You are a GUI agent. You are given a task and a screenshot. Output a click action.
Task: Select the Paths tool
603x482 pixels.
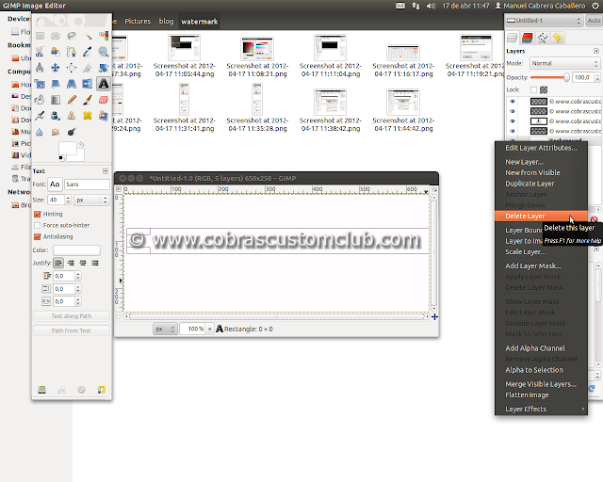(72, 52)
